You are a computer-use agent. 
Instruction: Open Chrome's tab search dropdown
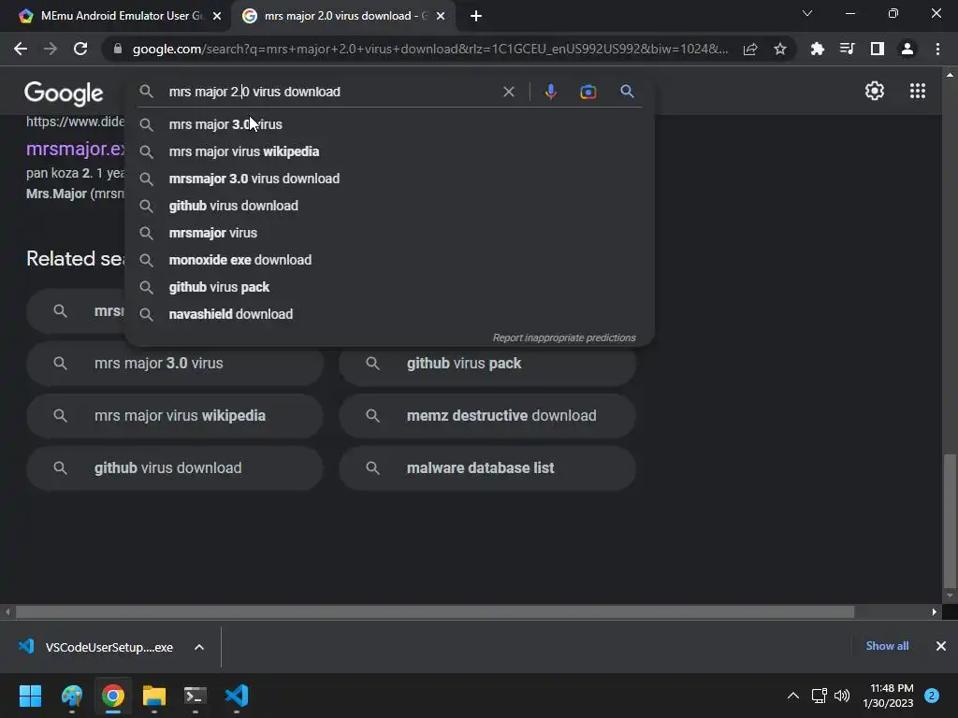click(x=807, y=13)
